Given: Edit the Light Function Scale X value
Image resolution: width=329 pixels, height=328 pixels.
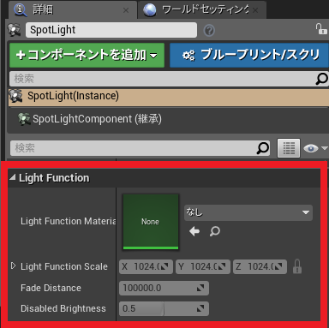Looking at the screenshot, I should pos(146,266).
